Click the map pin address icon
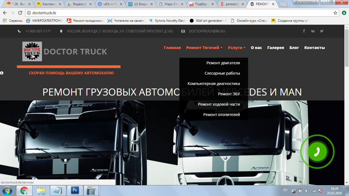This screenshot has width=349, height=196. (x=61, y=31)
